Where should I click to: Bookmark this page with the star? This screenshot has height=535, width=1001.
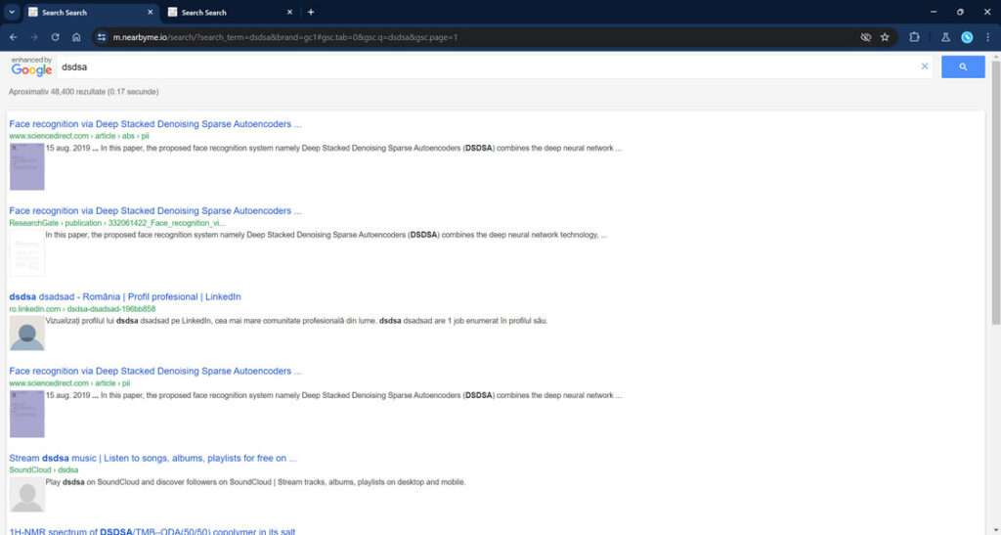(885, 37)
